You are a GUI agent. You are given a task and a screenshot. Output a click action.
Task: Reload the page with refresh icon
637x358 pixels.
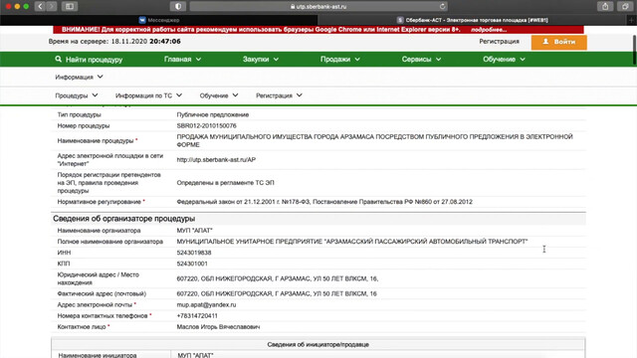tap(442, 7)
